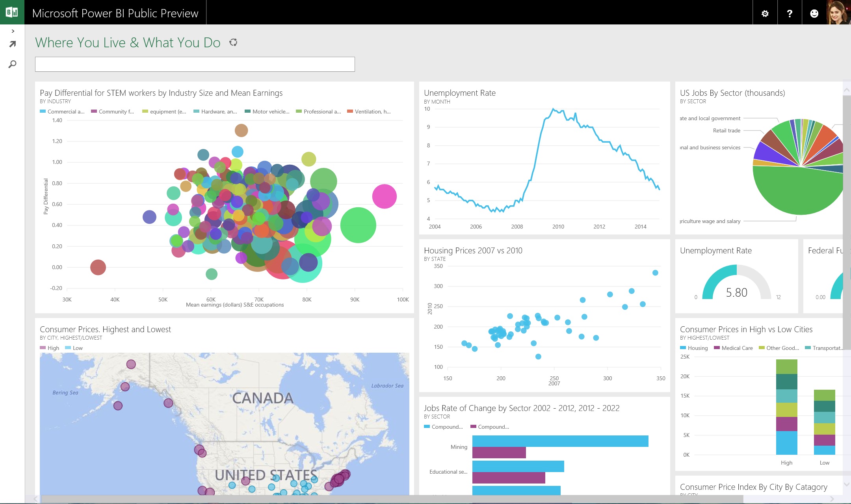
Task: Select the Housing Prices 2007 vs 2010 chart
Action: pyautogui.click(x=544, y=318)
